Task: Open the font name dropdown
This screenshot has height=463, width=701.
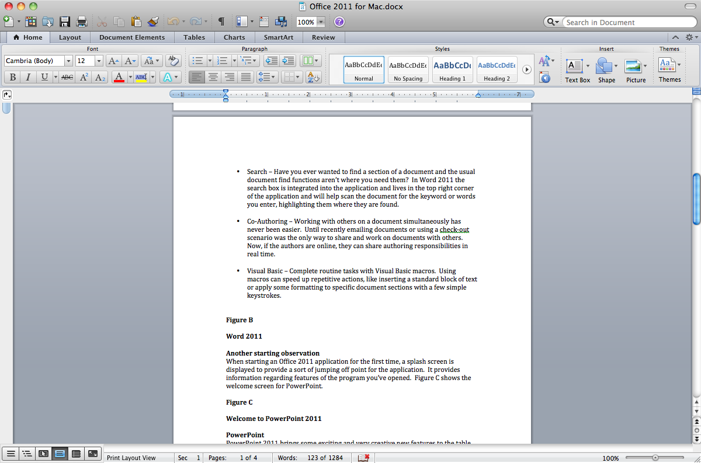Action: pos(68,61)
